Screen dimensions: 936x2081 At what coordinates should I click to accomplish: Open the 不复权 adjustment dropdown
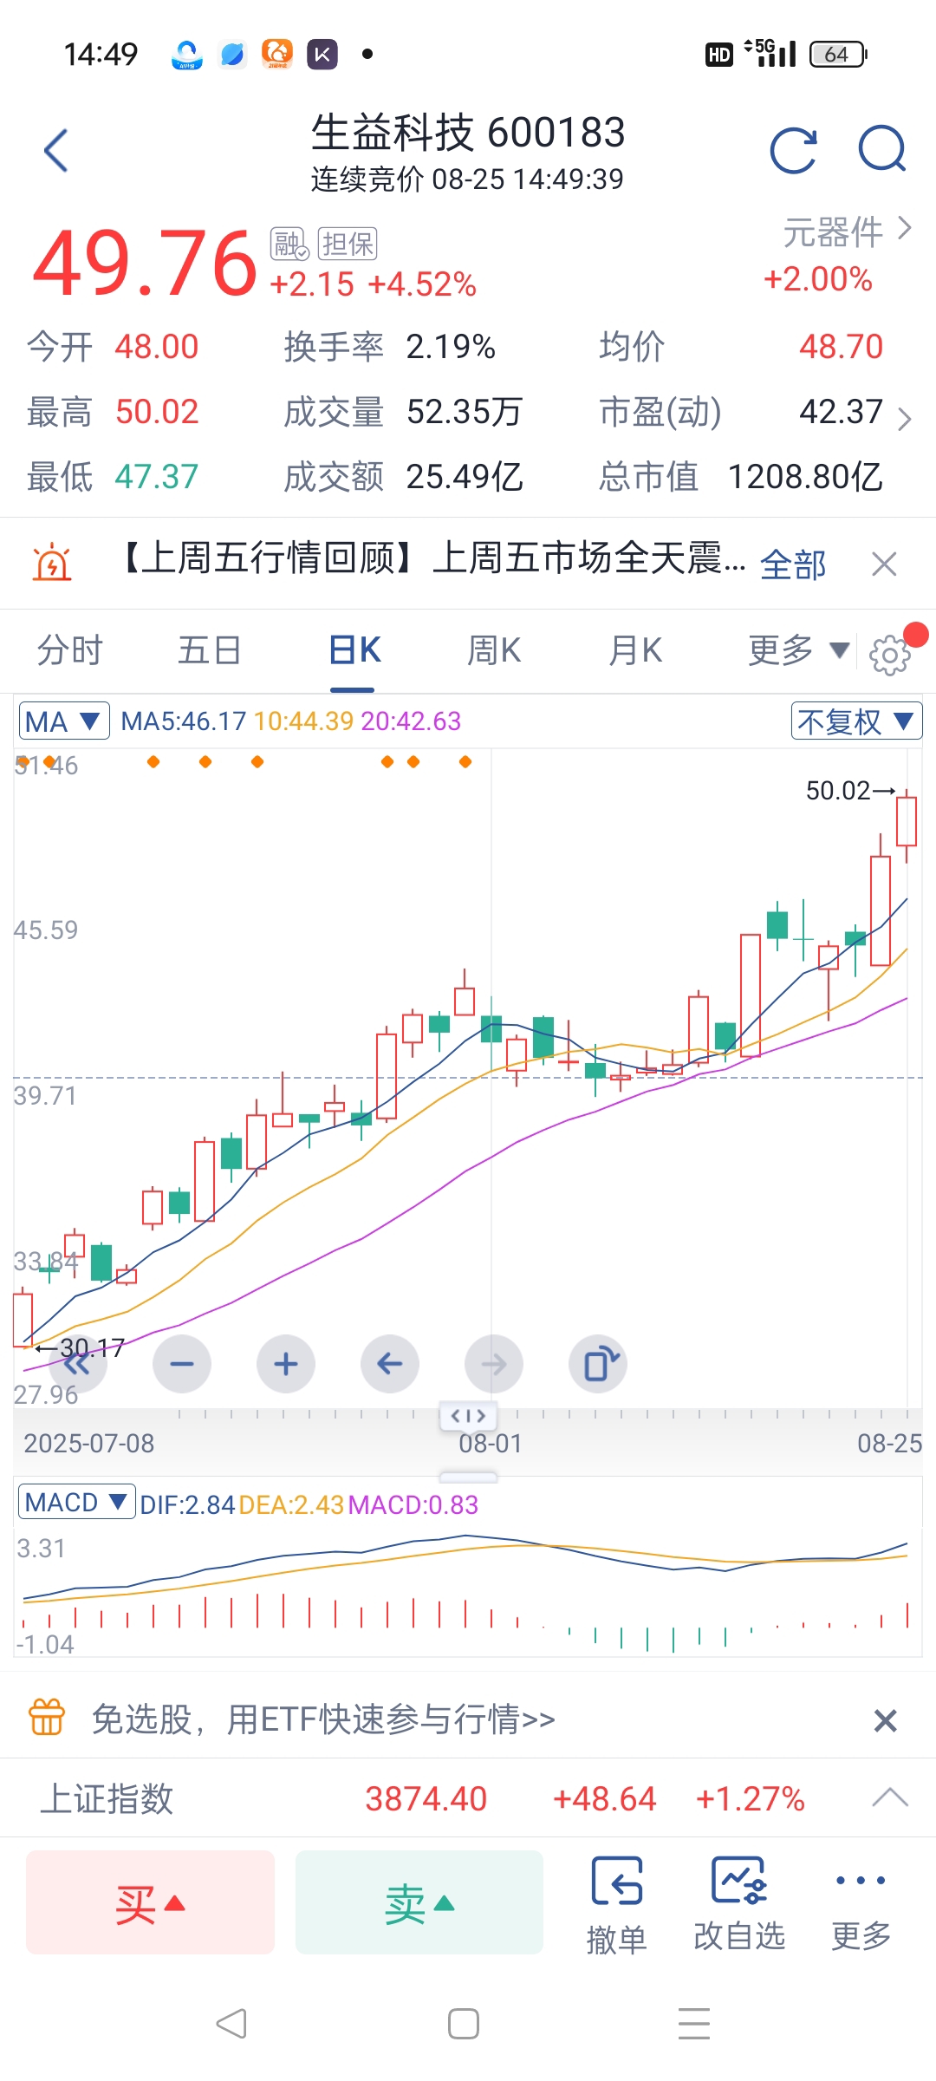[856, 721]
